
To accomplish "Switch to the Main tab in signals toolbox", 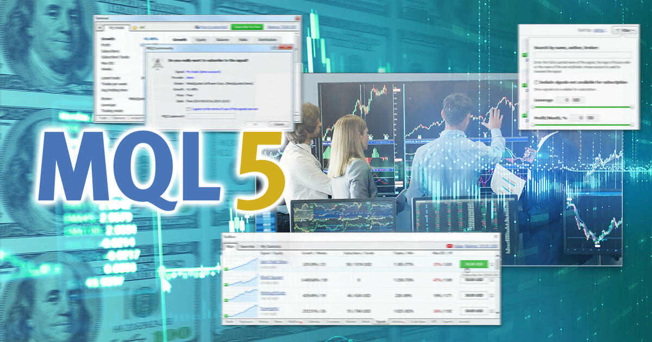I will (x=230, y=246).
